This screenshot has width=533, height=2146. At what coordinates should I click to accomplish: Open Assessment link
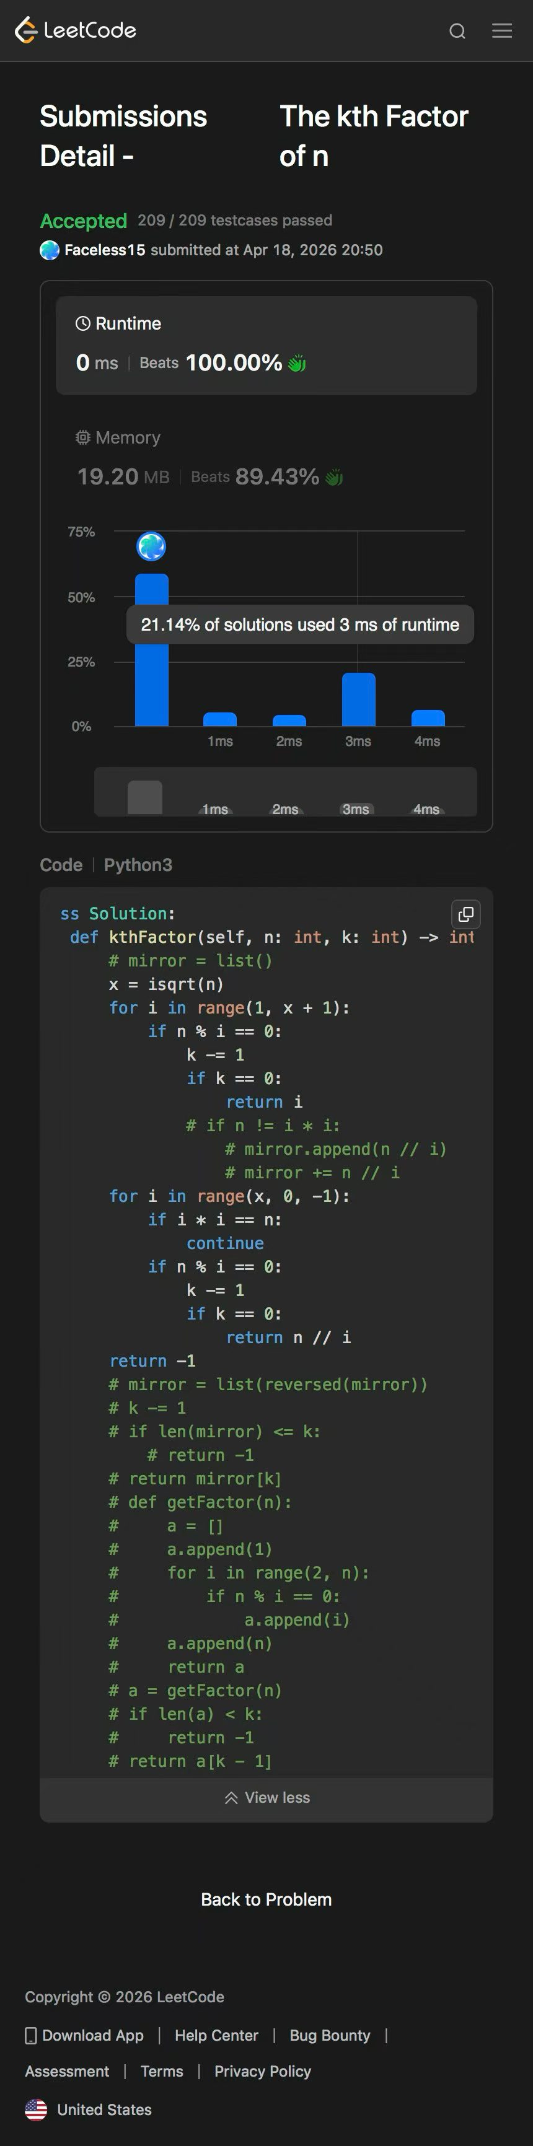coord(67,2071)
